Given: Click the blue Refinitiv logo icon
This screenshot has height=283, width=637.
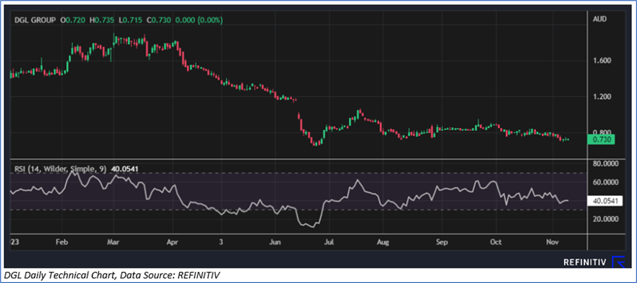Looking at the screenshot, I should (618, 262).
